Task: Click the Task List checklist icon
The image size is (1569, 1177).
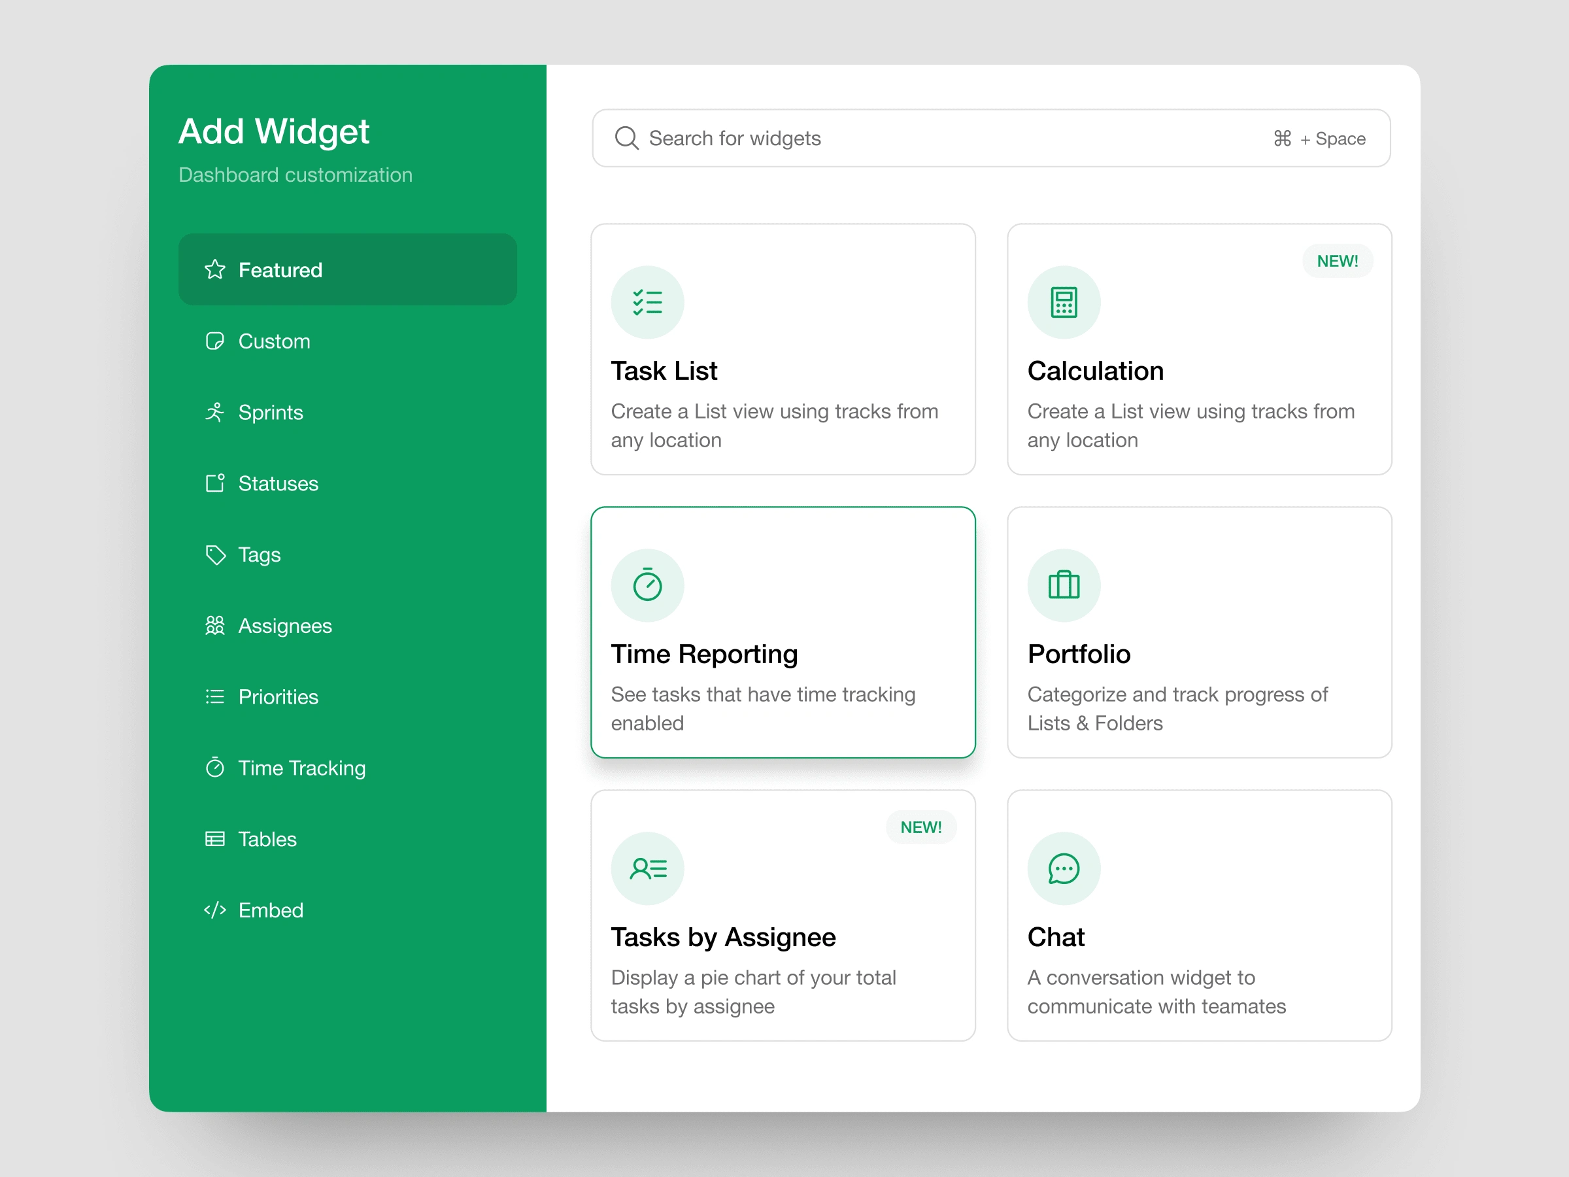Action: [647, 302]
